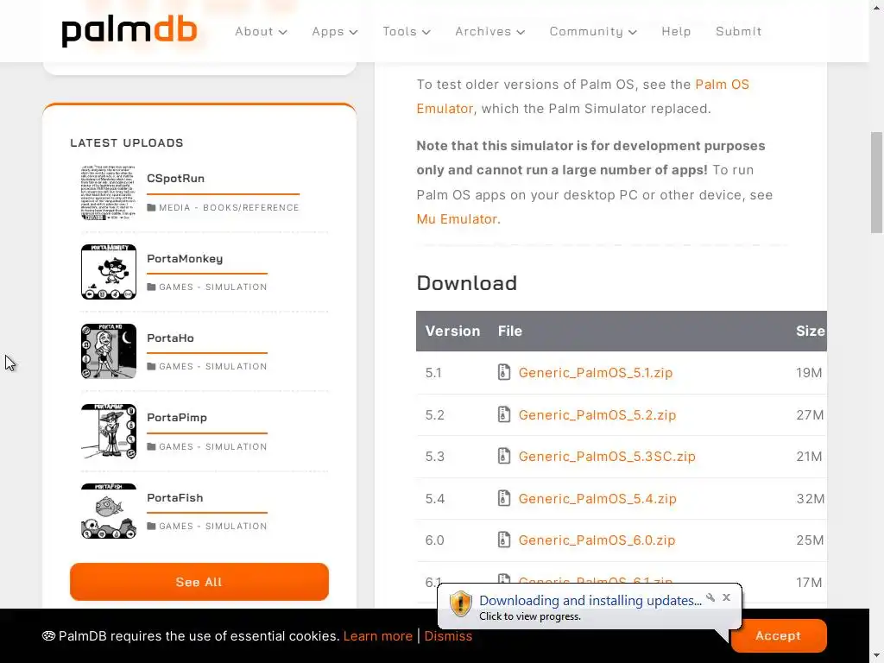Open the Tools menu
Viewport: 884px width, 663px height.
(x=407, y=32)
